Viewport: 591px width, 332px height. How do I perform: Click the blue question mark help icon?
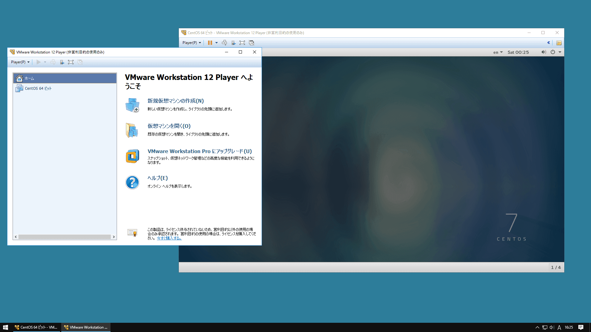click(x=132, y=182)
